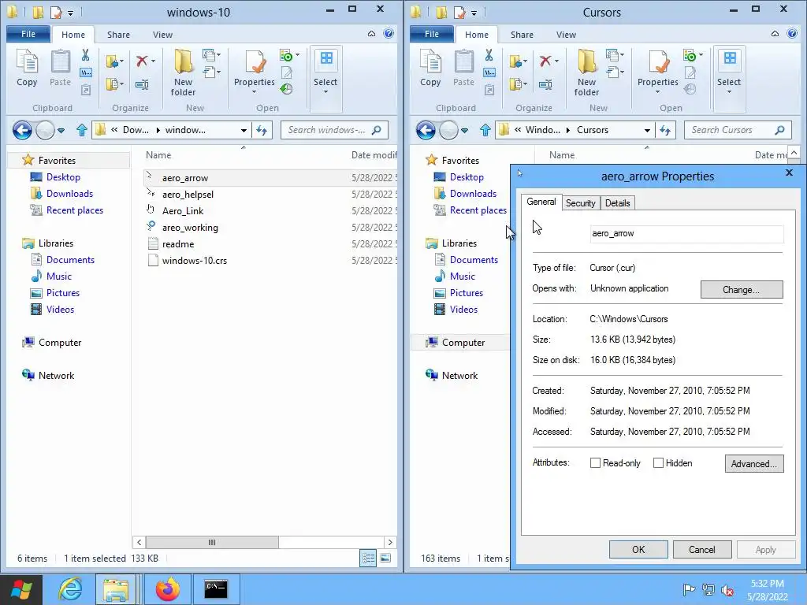Viewport: 807px width, 605px height.
Task: Click Advanced... attributes button
Action: click(754, 463)
